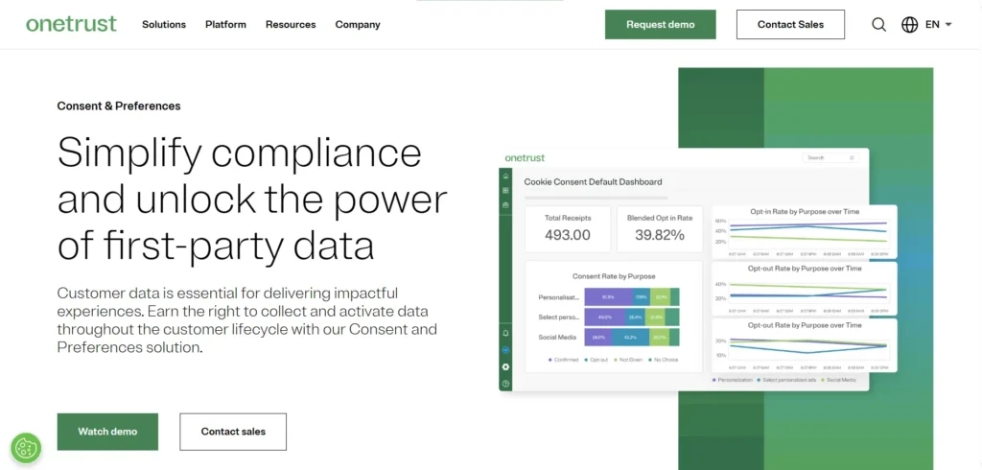This screenshot has width=982, height=470.
Task: Click the OneTrust logo in the site header
Action: [x=71, y=24]
